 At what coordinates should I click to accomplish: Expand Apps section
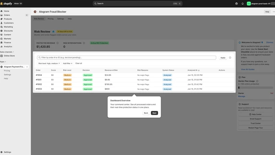3,62
